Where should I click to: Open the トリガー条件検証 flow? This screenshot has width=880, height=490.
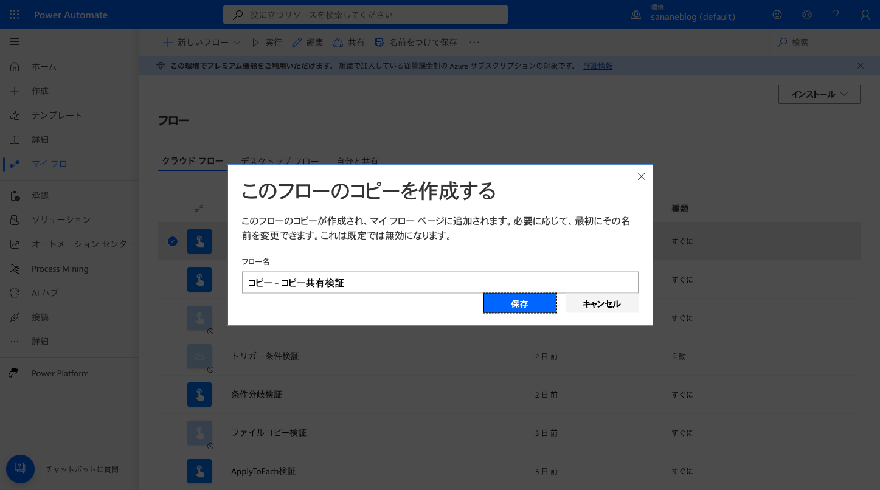pos(265,356)
